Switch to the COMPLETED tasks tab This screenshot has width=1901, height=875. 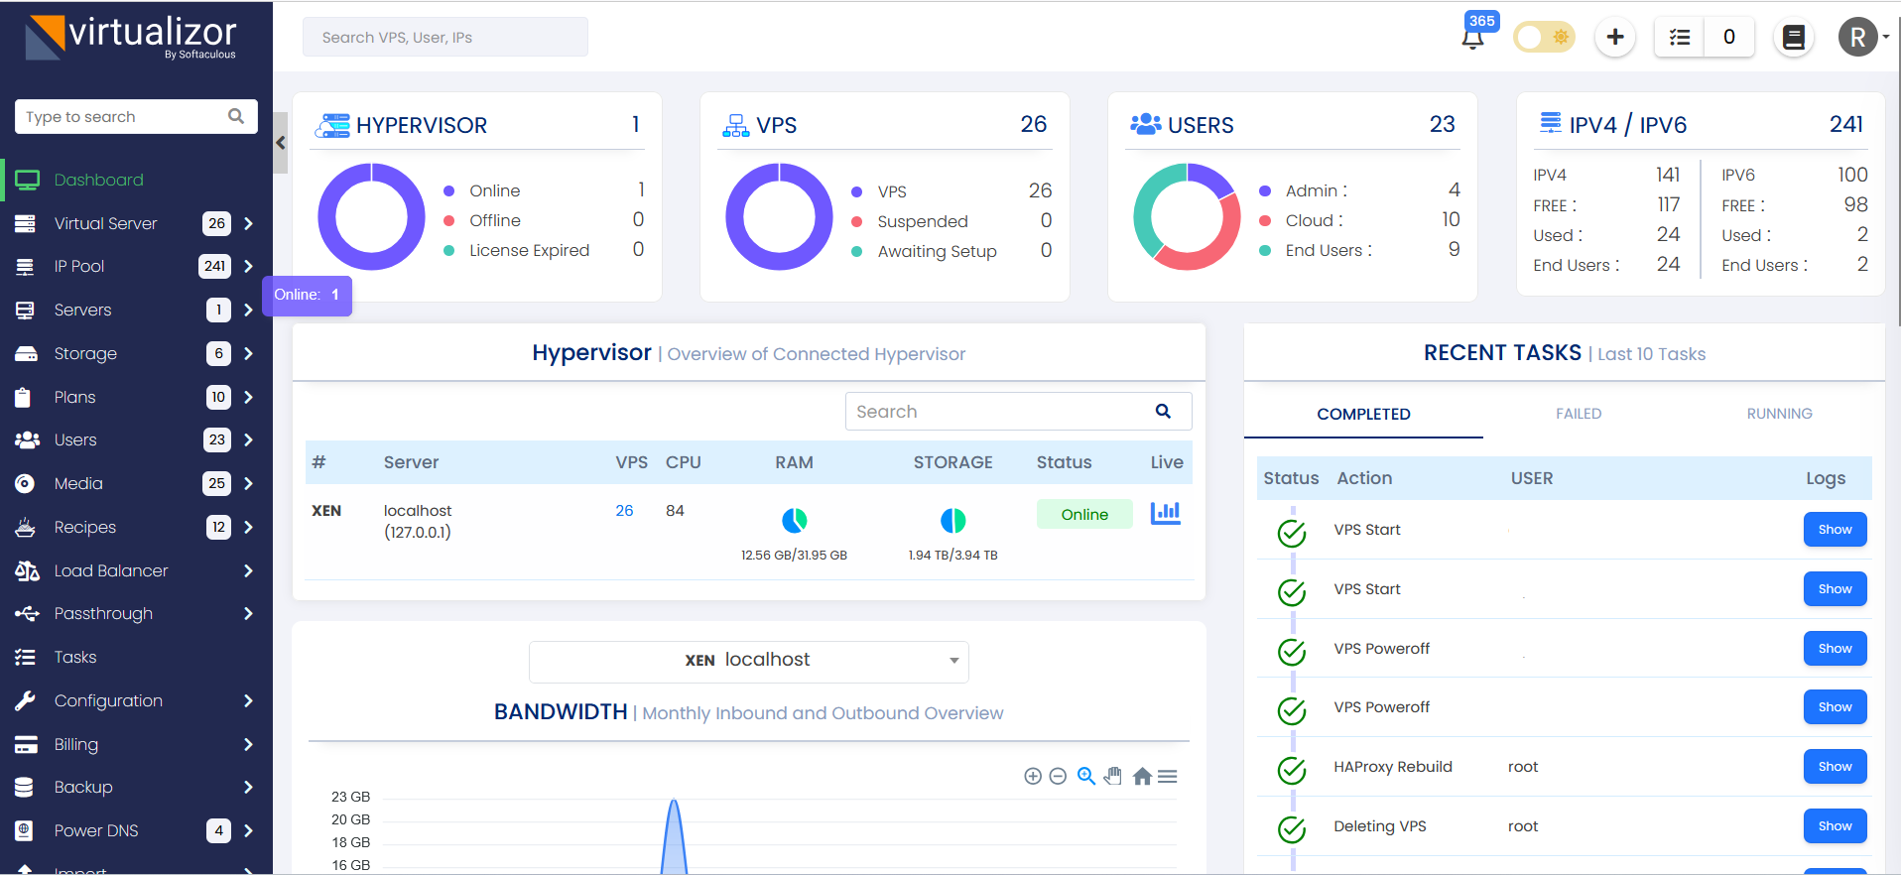[1363, 414]
